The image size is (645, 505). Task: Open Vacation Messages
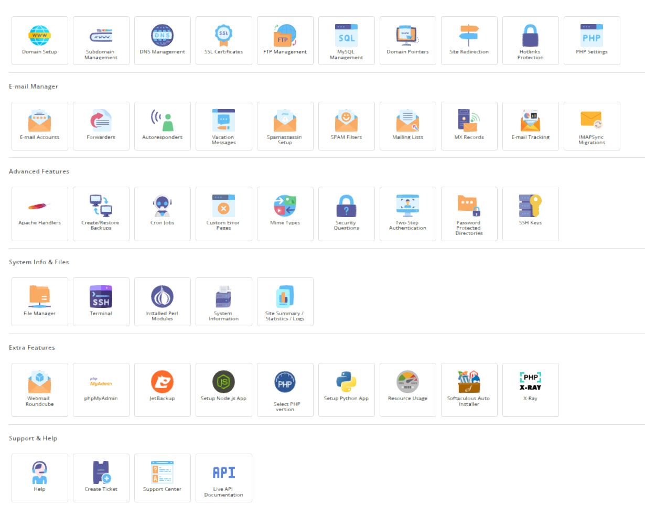[x=224, y=126]
